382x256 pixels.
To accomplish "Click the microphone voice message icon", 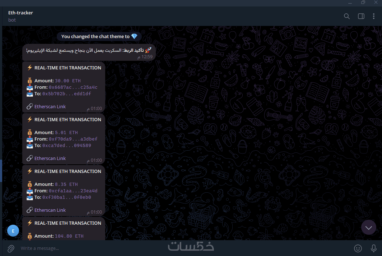I will [x=373, y=248].
